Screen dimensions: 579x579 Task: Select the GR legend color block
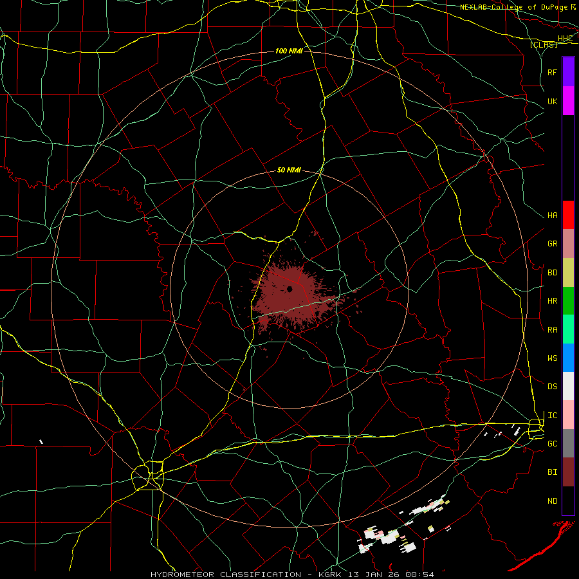568,243
